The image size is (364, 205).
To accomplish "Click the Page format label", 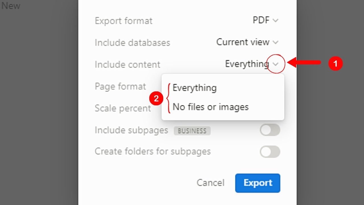I will click(120, 86).
